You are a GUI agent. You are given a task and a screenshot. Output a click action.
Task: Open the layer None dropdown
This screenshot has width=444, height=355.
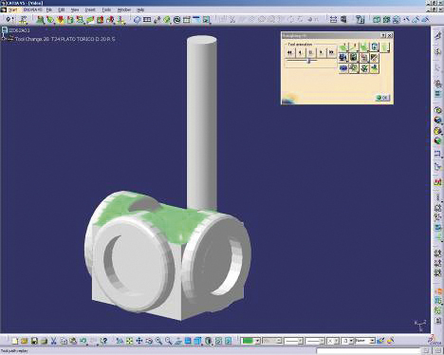coord(373,341)
